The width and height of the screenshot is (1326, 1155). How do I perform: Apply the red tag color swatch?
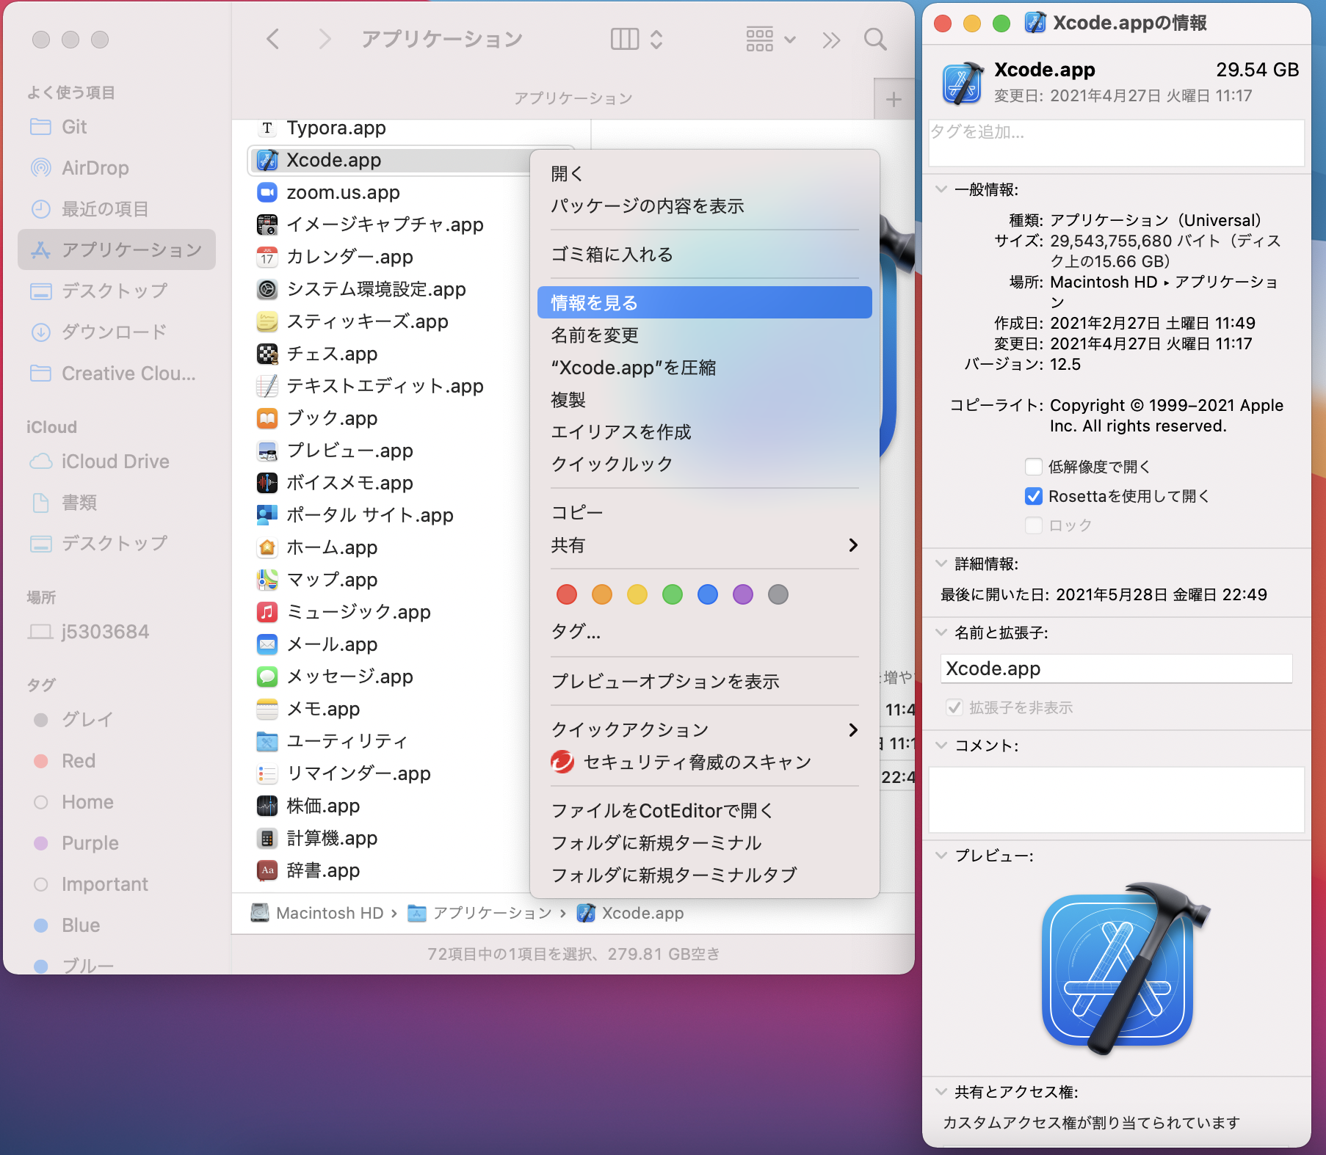[566, 594]
